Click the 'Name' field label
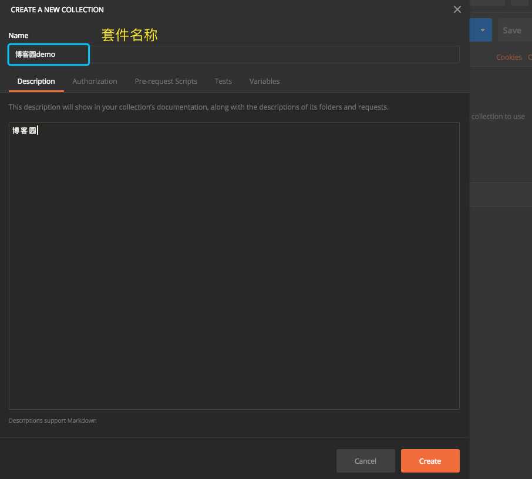The height and width of the screenshot is (479, 532). [x=18, y=36]
